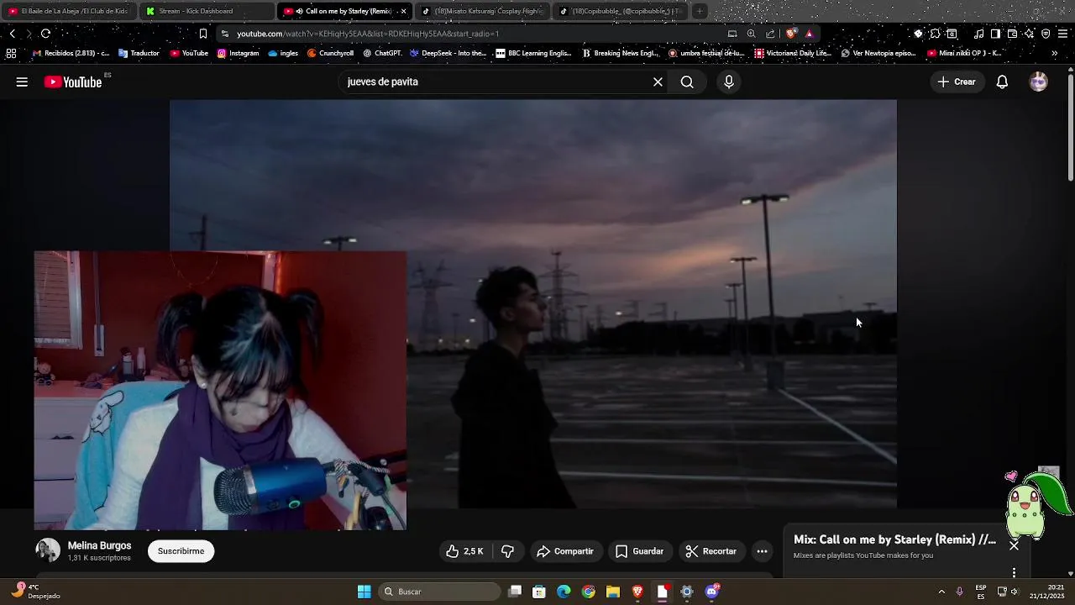The image size is (1075, 605).
Task: Switch to Misato Katsuragi Cosplay tab
Action: coord(483,11)
